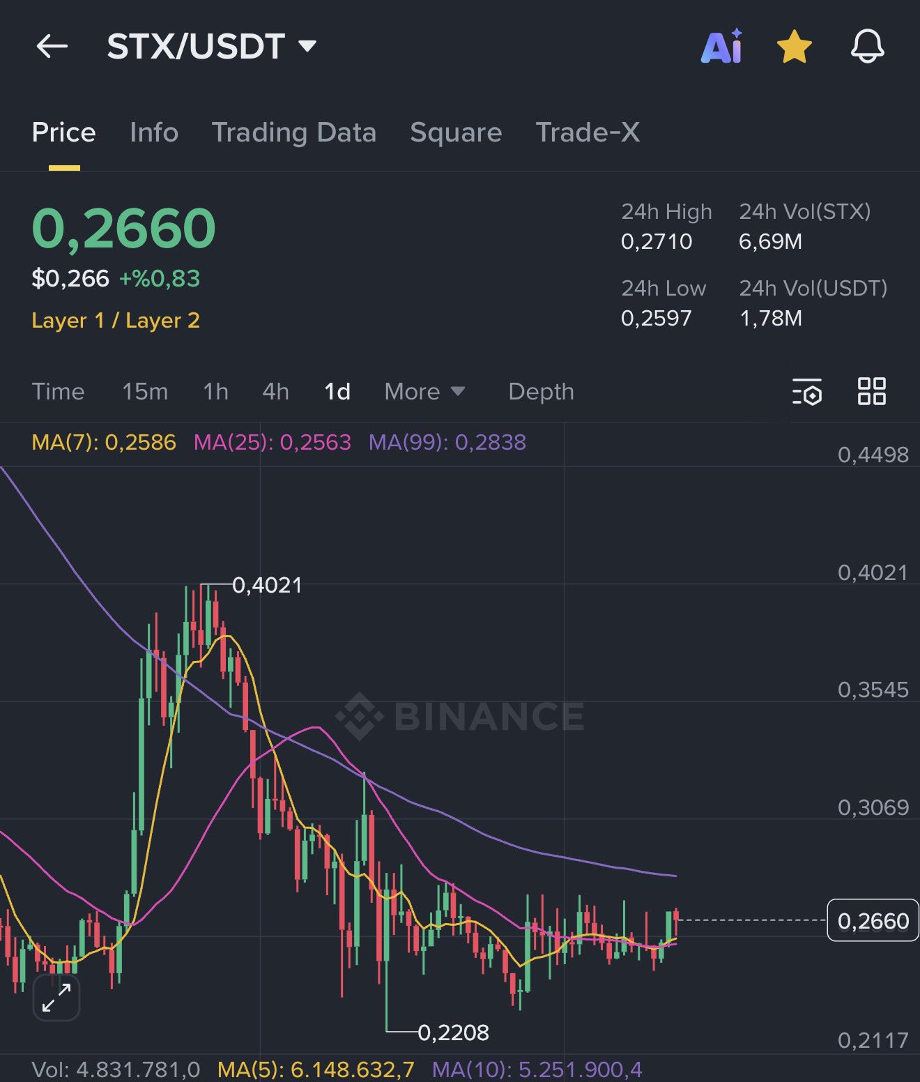Choose the 1h chart interval
Screen dimensions: 920x1082
[215, 392]
